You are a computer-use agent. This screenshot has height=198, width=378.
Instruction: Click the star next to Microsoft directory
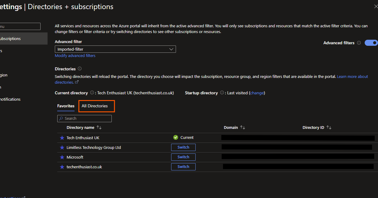point(62,157)
